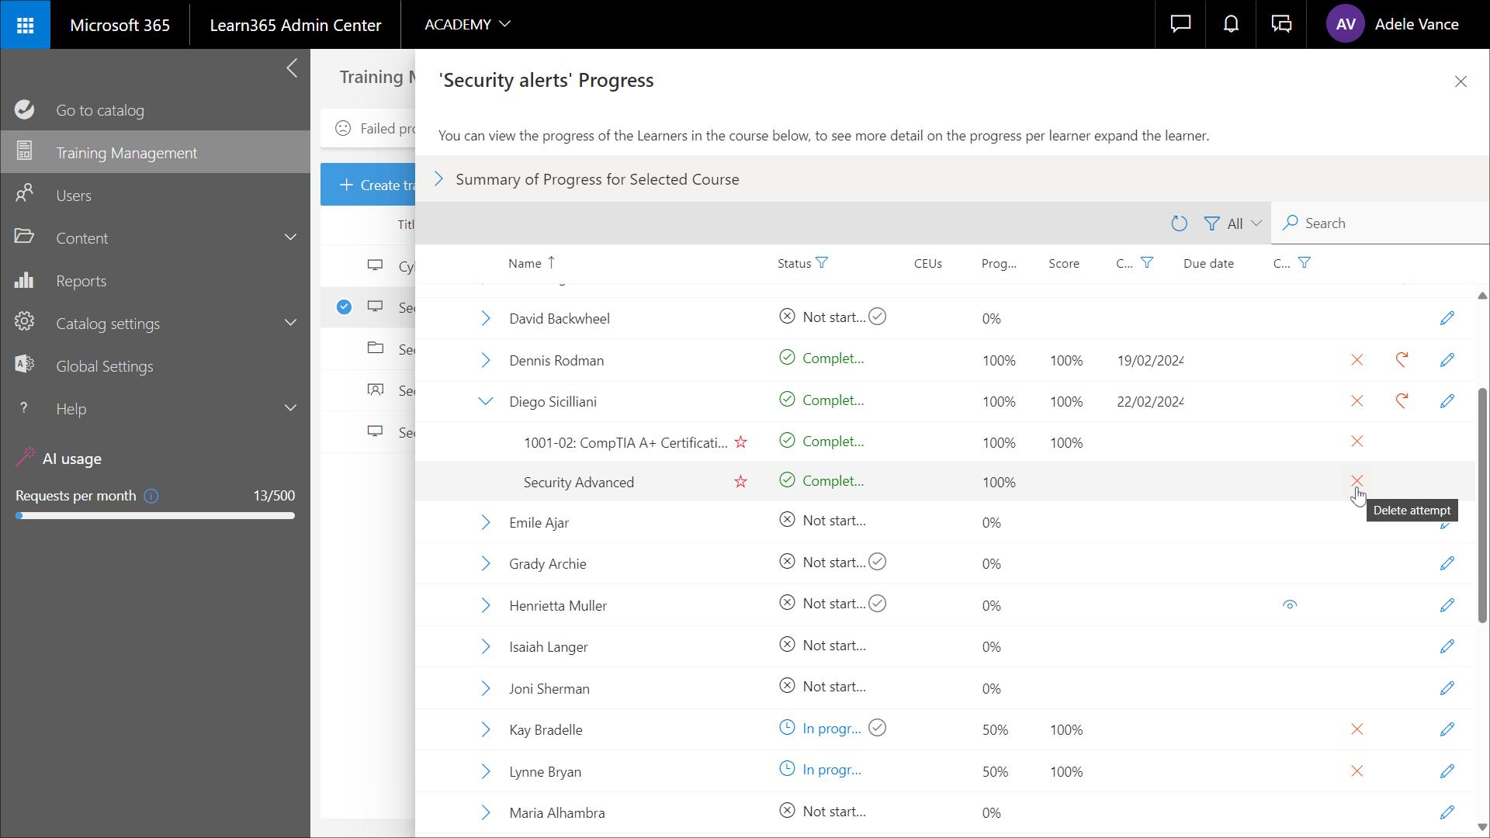1490x838 pixels.
Task: Click delete attempt X for Security Advanced
Action: [x=1357, y=481]
